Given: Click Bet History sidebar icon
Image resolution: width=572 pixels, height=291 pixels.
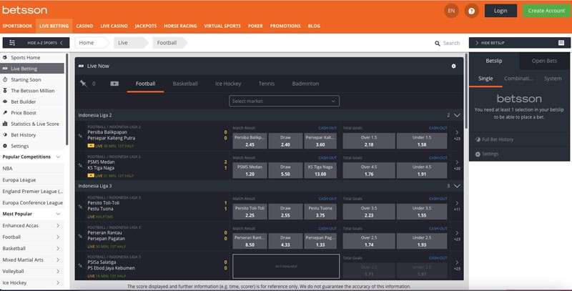Looking at the screenshot, I should [x=5, y=135].
